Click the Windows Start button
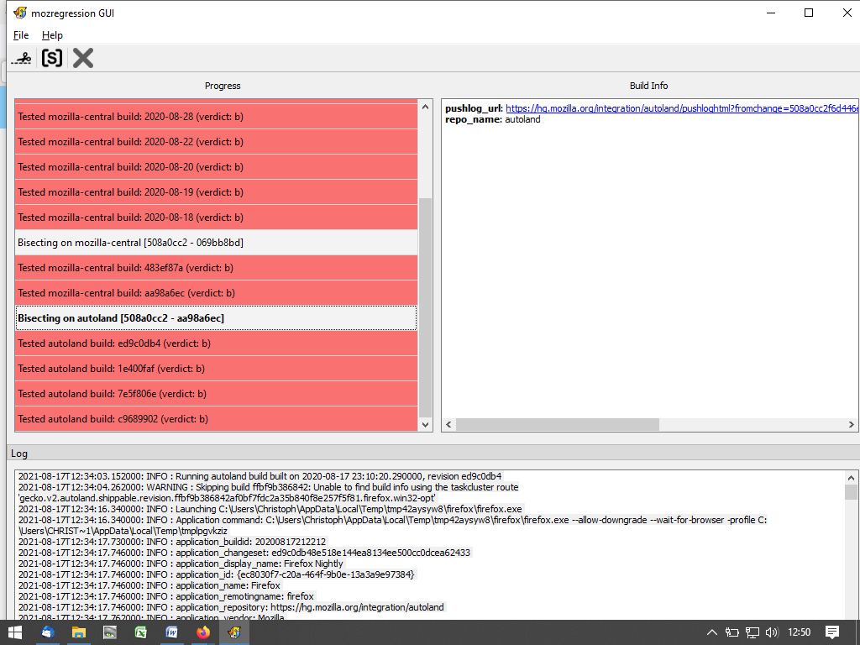Image resolution: width=860 pixels, height=645 pixels. tap(15, 632)
